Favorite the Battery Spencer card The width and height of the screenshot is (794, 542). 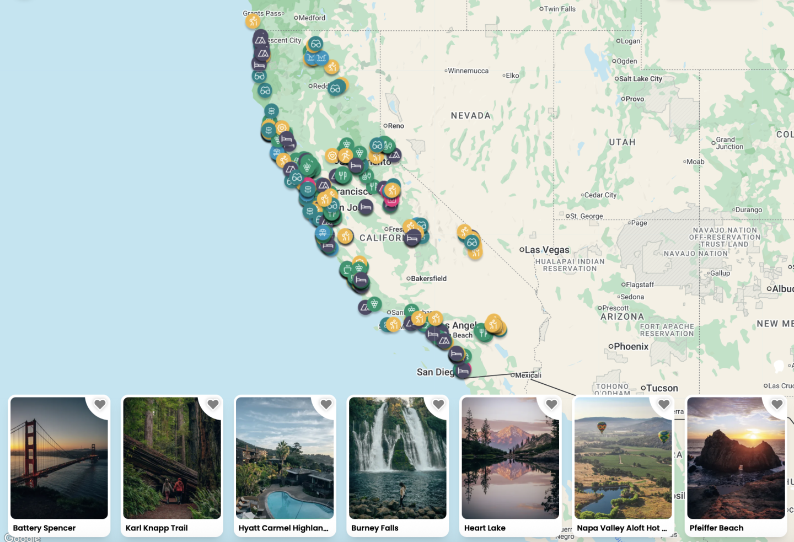coord(100,404)
